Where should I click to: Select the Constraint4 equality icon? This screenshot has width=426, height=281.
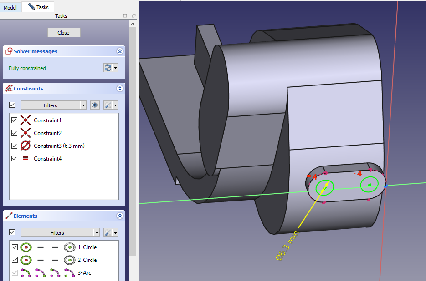(26, 159)
